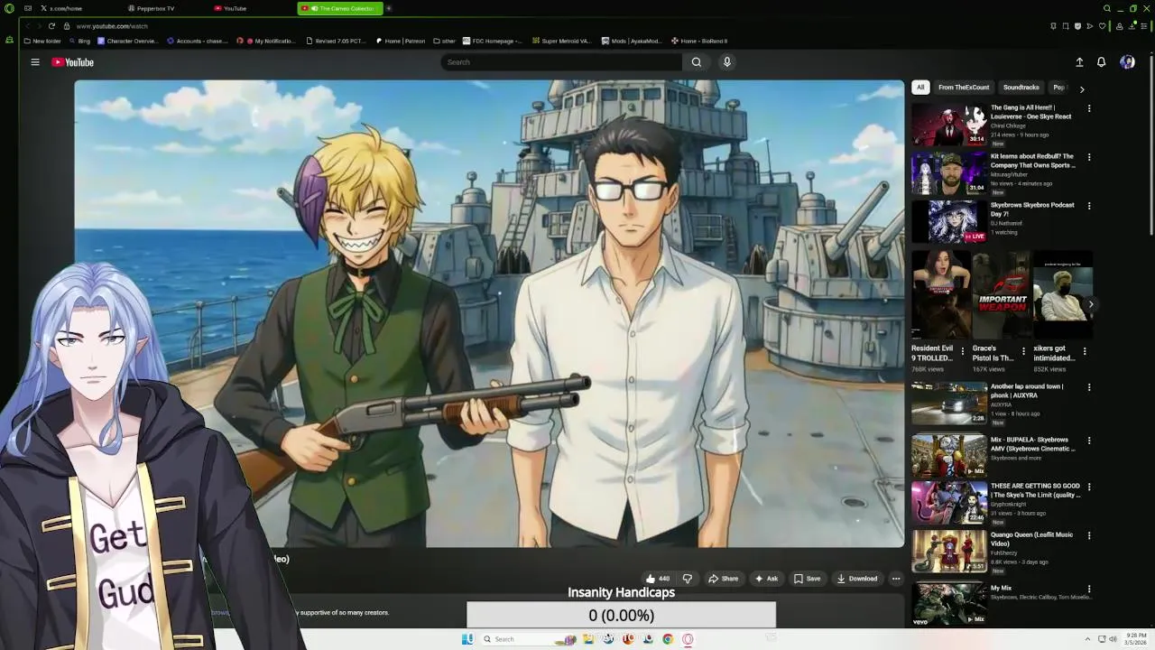The height and width of the screenshot is (650, 1155).
Task: Open more actions ellipsis under the video
Action: [896, 579]
